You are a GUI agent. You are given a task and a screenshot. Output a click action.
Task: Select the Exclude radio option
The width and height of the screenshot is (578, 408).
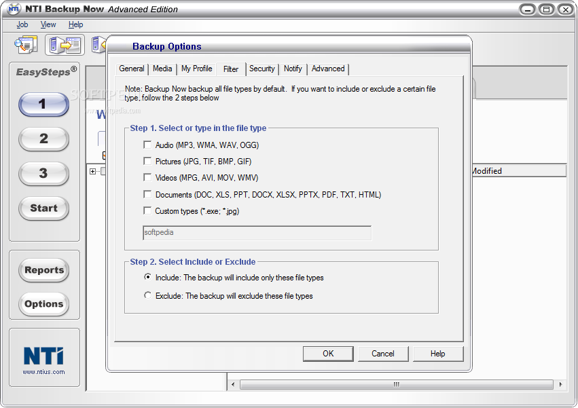147,295
